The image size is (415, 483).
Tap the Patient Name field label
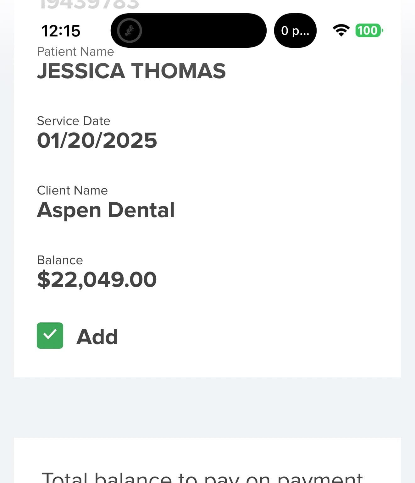(75, 52)
